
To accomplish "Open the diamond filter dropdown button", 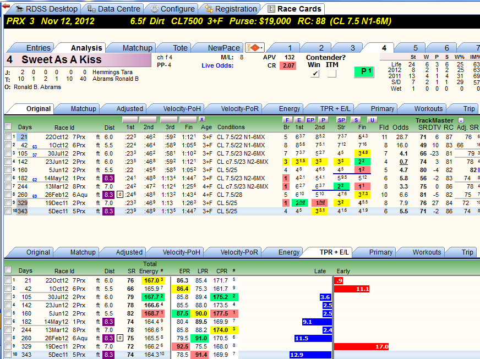I will coord(255,48).
